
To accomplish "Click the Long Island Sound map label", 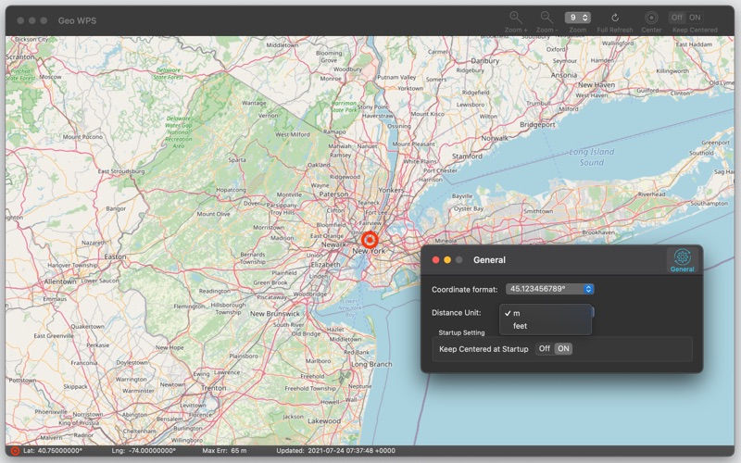I will click(591, 157).
